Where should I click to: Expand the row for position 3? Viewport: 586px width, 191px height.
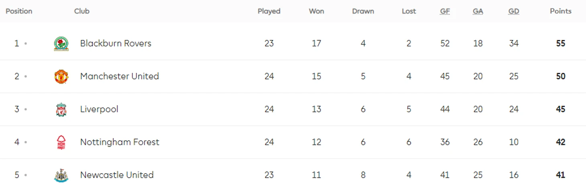coord(293,109)
